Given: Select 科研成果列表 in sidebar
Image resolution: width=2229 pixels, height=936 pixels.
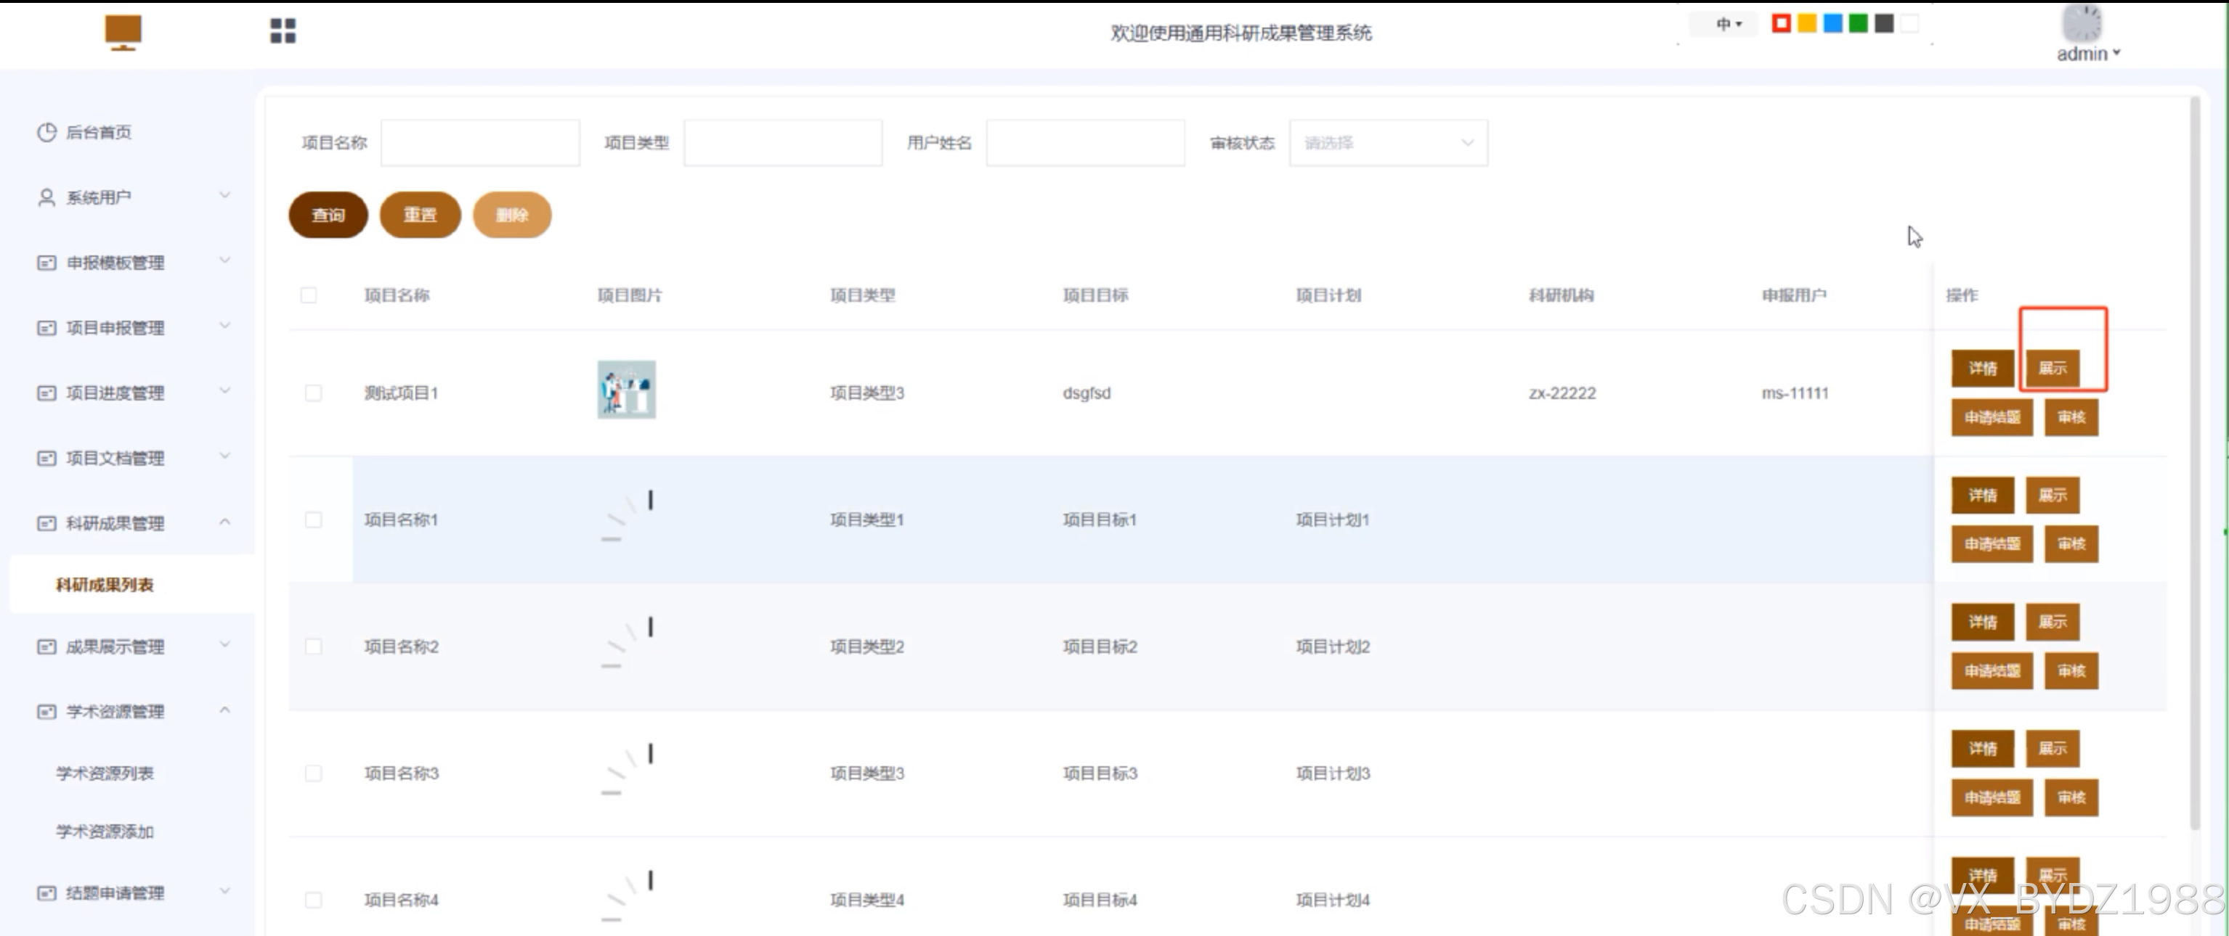Looking at the screenshot, I should click(x=105, y=585).
